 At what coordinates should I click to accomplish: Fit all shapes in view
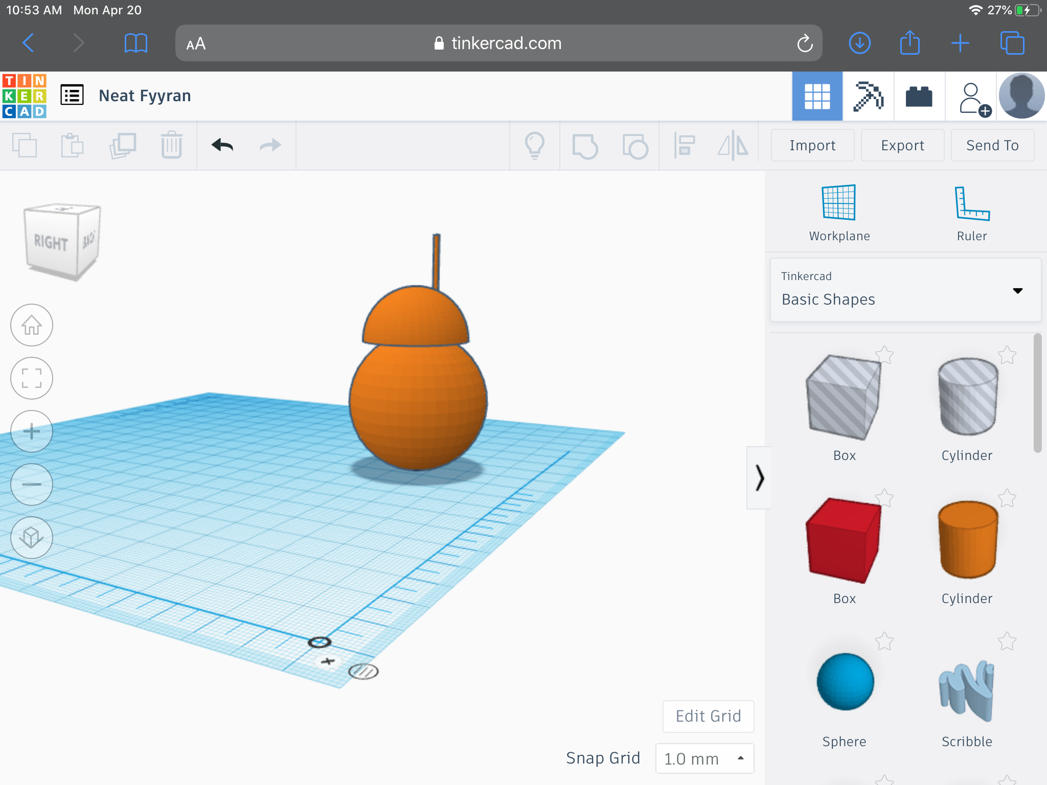tap(32, 378)
